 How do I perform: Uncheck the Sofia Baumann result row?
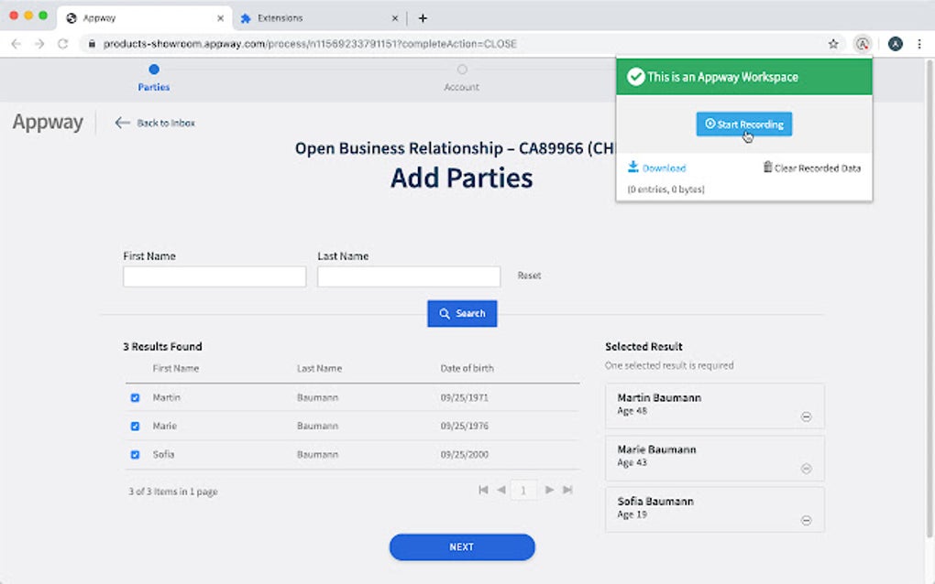click(x=133, y=454)
